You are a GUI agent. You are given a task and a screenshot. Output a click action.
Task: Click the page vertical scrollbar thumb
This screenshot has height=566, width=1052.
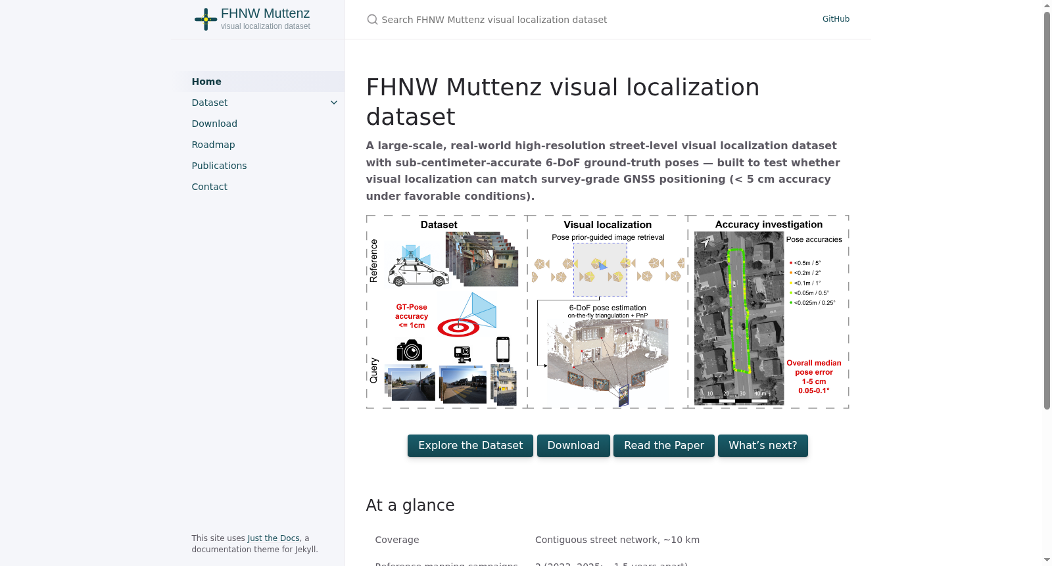1047,210
